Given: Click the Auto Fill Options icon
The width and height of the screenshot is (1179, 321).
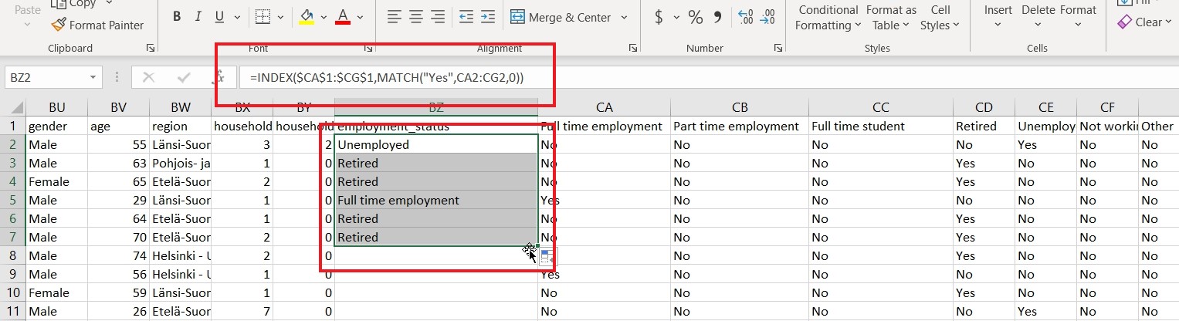Looking at the screenshot, I should tap(547, 258).
